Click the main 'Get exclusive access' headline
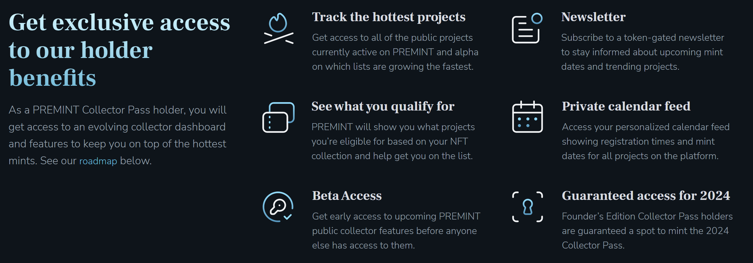The width and height of the screenshot is (753, 263). (x=119, y=50)
